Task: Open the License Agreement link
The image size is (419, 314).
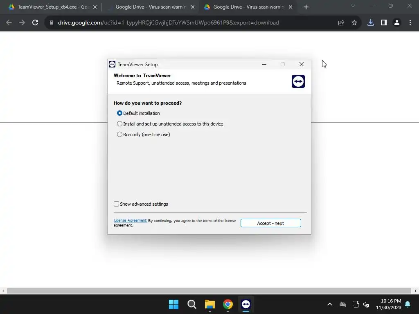Action: click(x=131, y=220)
